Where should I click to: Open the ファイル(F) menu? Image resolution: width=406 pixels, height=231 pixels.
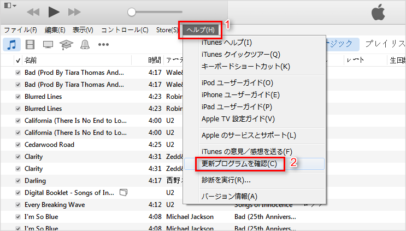point(20,30)
